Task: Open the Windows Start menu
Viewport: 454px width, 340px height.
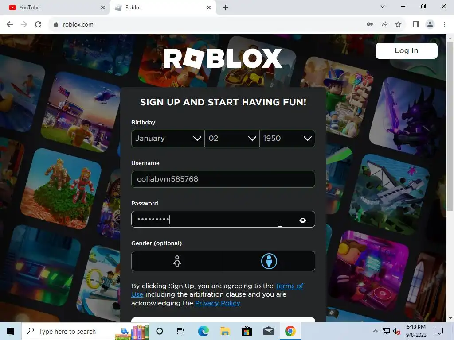Action: click(x=11, y=331)
